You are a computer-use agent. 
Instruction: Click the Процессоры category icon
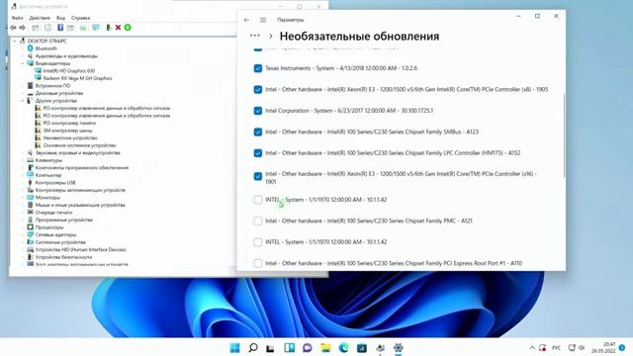[30, 227]
